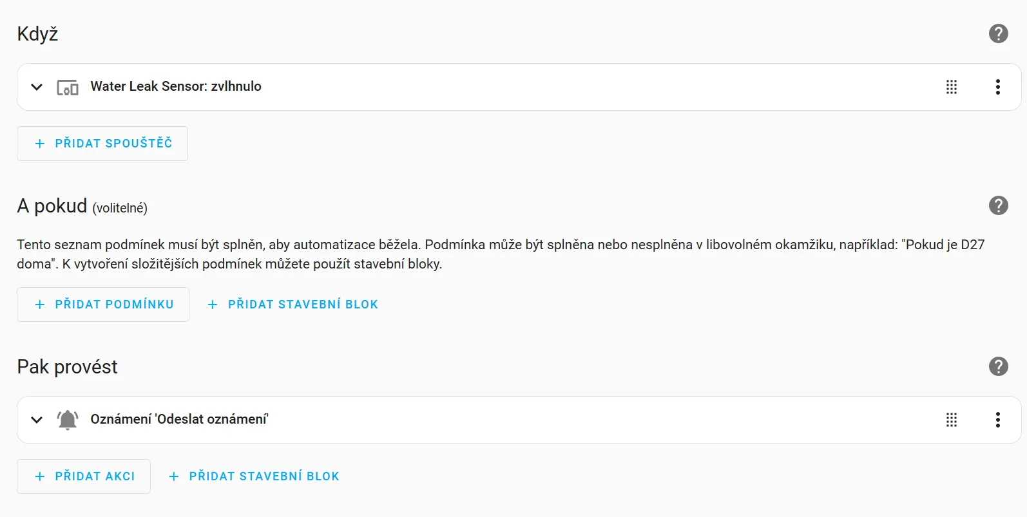Click the plus icon beside Přidat spouštěč
1027x517 pixels.
[x=40, y=144]
